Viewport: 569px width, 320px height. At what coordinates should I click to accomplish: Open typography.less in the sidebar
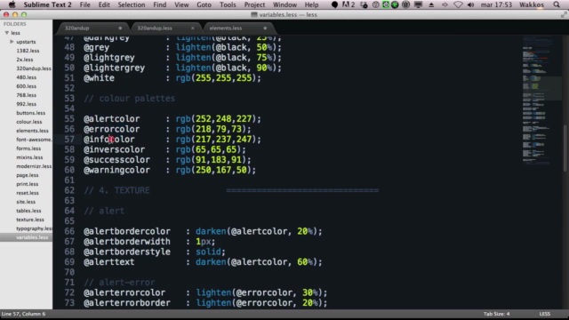point(34,228)
